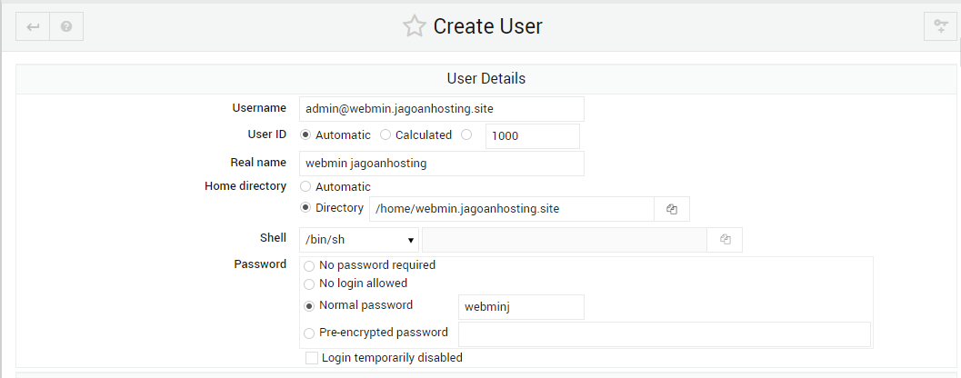Image resolution: width=961 pixels, height=378 pixels.
Task: Select No password required option
Action: coord(309,266)
